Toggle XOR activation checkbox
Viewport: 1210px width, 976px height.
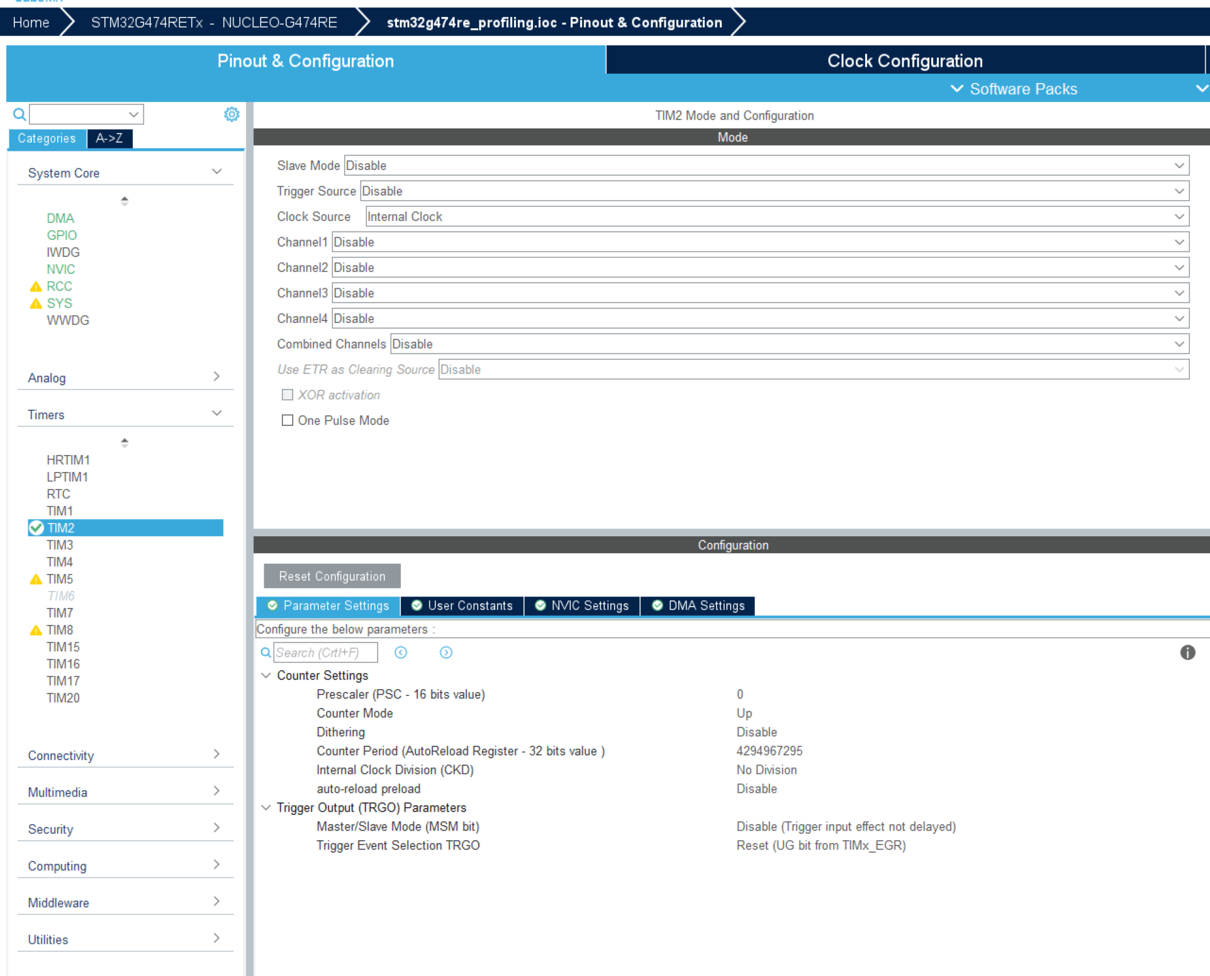click(x=288, y=395)
